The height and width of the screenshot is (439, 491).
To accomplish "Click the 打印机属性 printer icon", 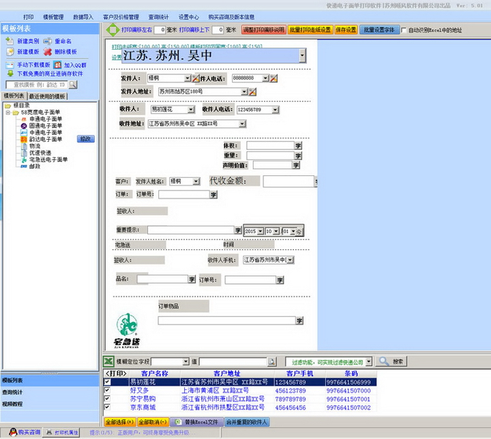I will click(49, 432).
